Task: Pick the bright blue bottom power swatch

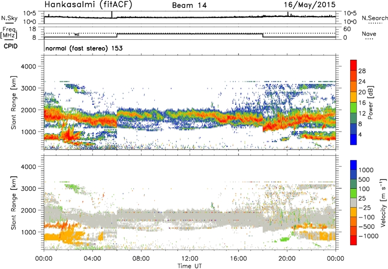Action: 354,139
